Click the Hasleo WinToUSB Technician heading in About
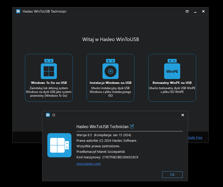The width and height of the screenshot is (223, 187). click(102, 127)
